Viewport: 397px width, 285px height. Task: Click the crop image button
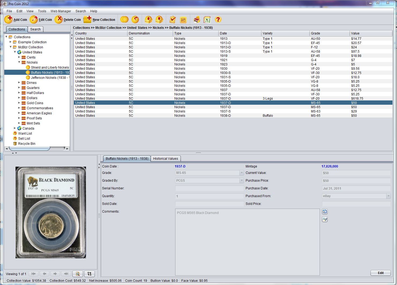(x=89, y=274)
